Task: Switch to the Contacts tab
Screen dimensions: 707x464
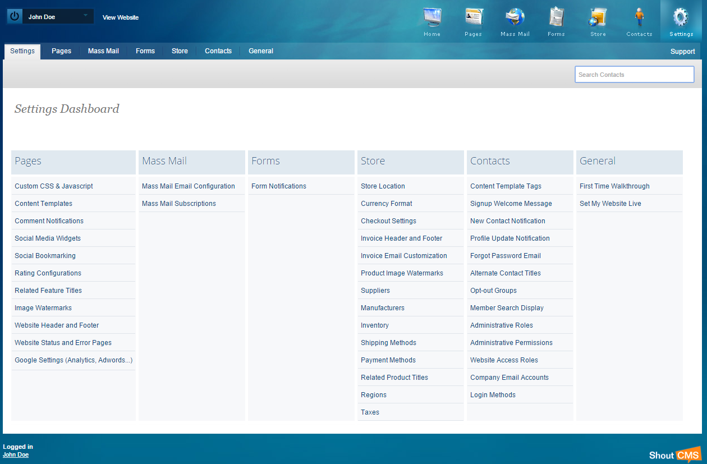Action: [x=218, y=51]
